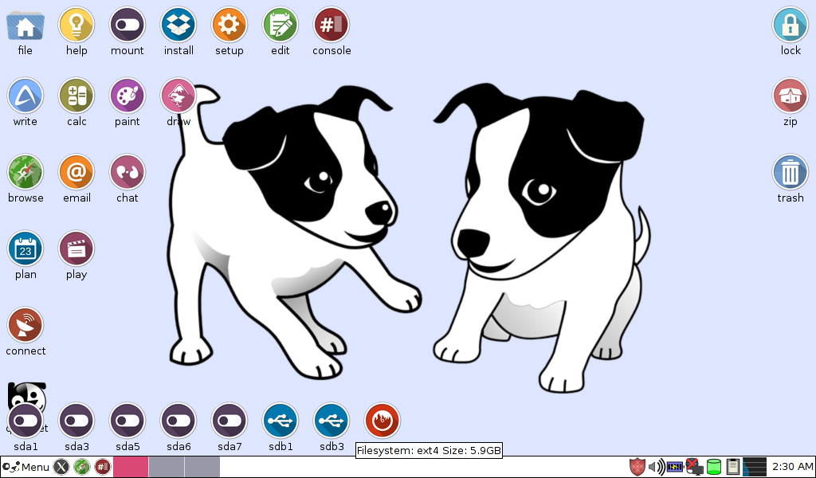Open the email client icon
The height and width of the screenshot is (478, 816).
pos(76,173)
